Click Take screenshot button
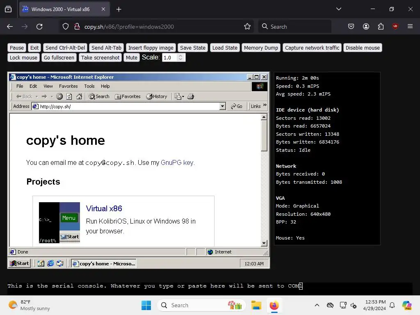This screenshot has height=315, width=420. (100, 57)
